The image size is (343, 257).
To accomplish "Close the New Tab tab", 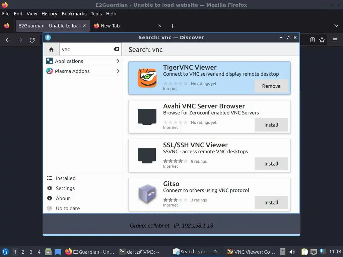I will [x=160, y=26].
